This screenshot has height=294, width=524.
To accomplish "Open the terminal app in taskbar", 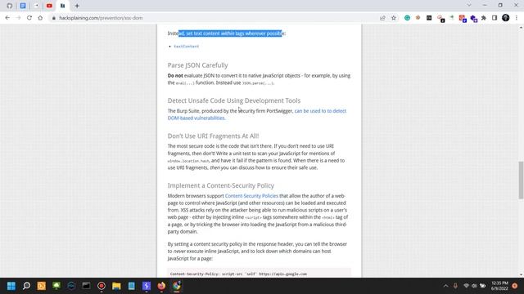I will (x=86, y=286).
